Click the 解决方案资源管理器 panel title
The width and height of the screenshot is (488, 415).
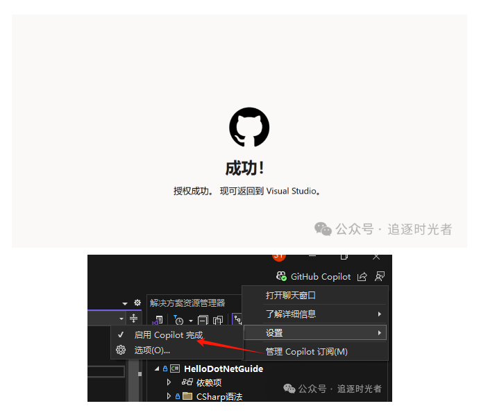(187, 303)
